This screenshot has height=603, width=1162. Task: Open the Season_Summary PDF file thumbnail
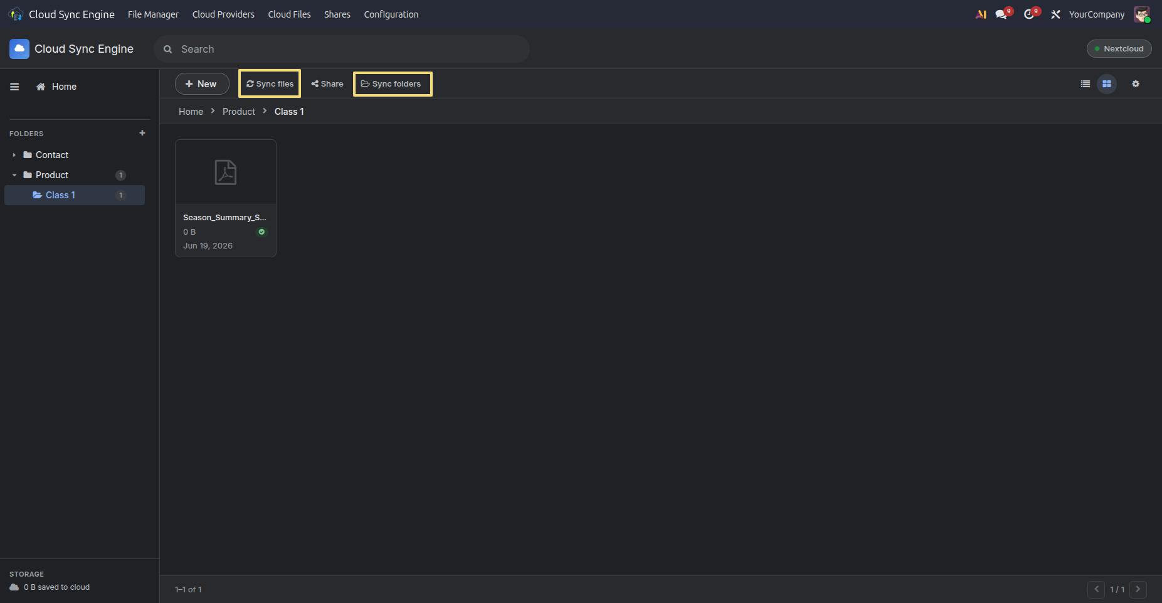tap(226, 173)
